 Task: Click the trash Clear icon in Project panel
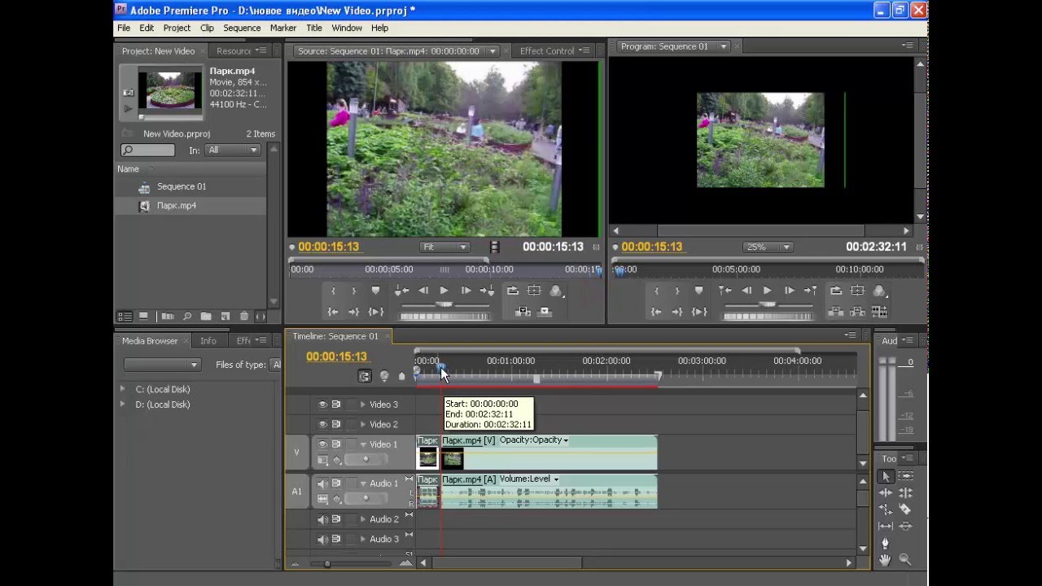[x=243, y=316]
